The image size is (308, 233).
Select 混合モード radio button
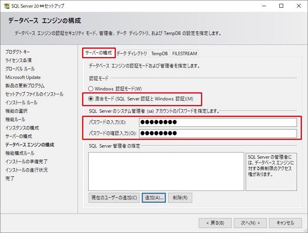(91, 98)
